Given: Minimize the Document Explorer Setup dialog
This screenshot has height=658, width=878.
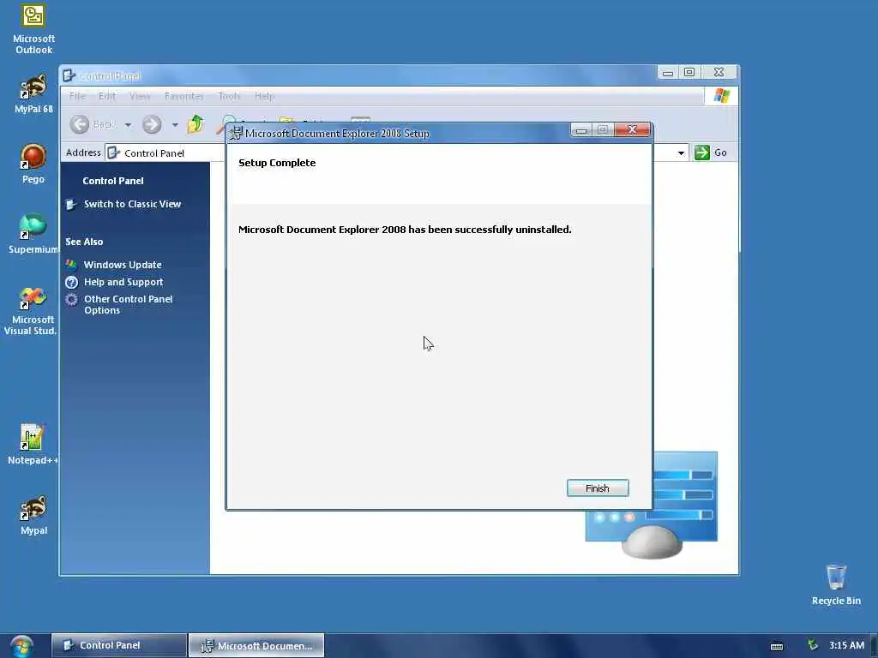Looking at the screenshot, I should (x=581, y=130).
